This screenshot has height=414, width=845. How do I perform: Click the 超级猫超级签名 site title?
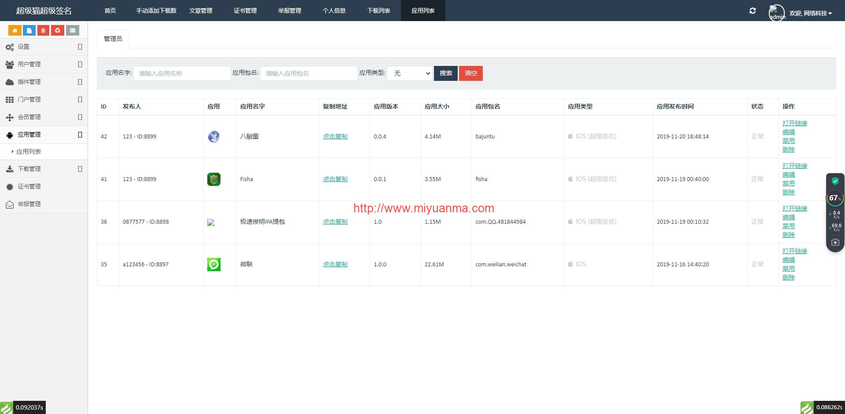[x=44, y=11]
